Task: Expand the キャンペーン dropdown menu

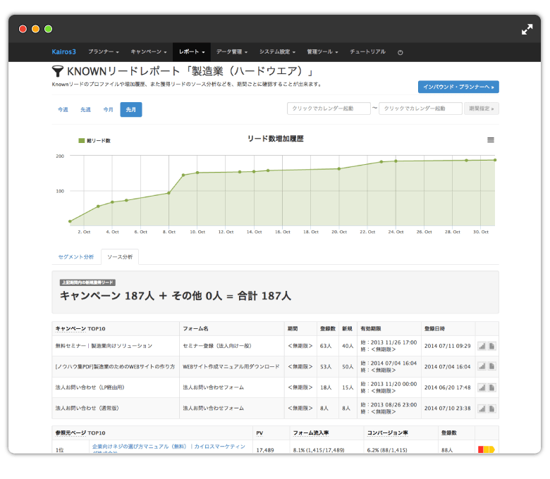Action: [x=148, y=52]
